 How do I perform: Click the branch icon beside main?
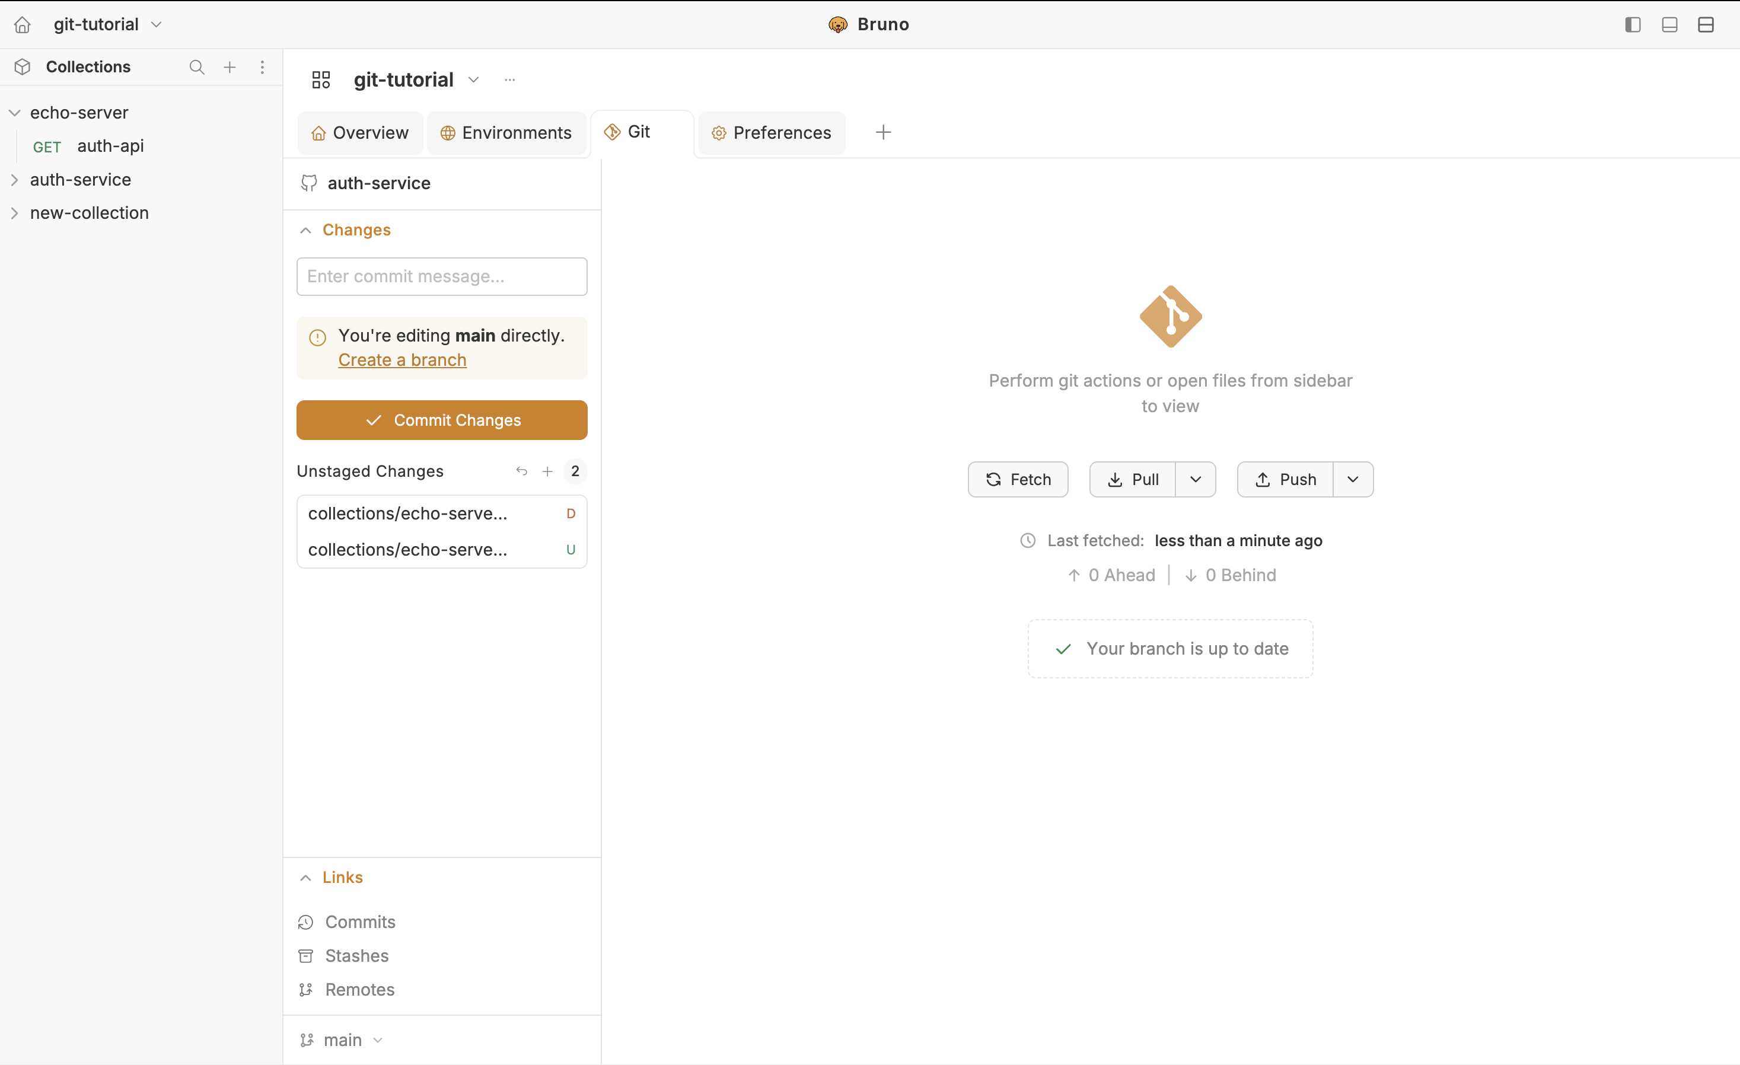[307, 1040]
